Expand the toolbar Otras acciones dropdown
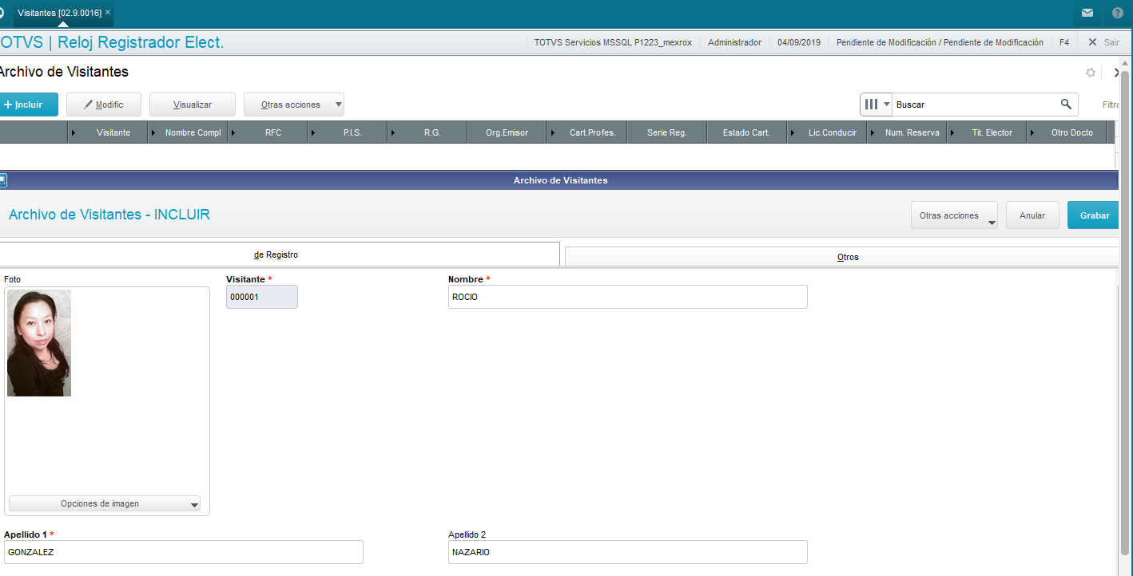1133x576 pixels. pyautogui.click(x=294, y=105)
